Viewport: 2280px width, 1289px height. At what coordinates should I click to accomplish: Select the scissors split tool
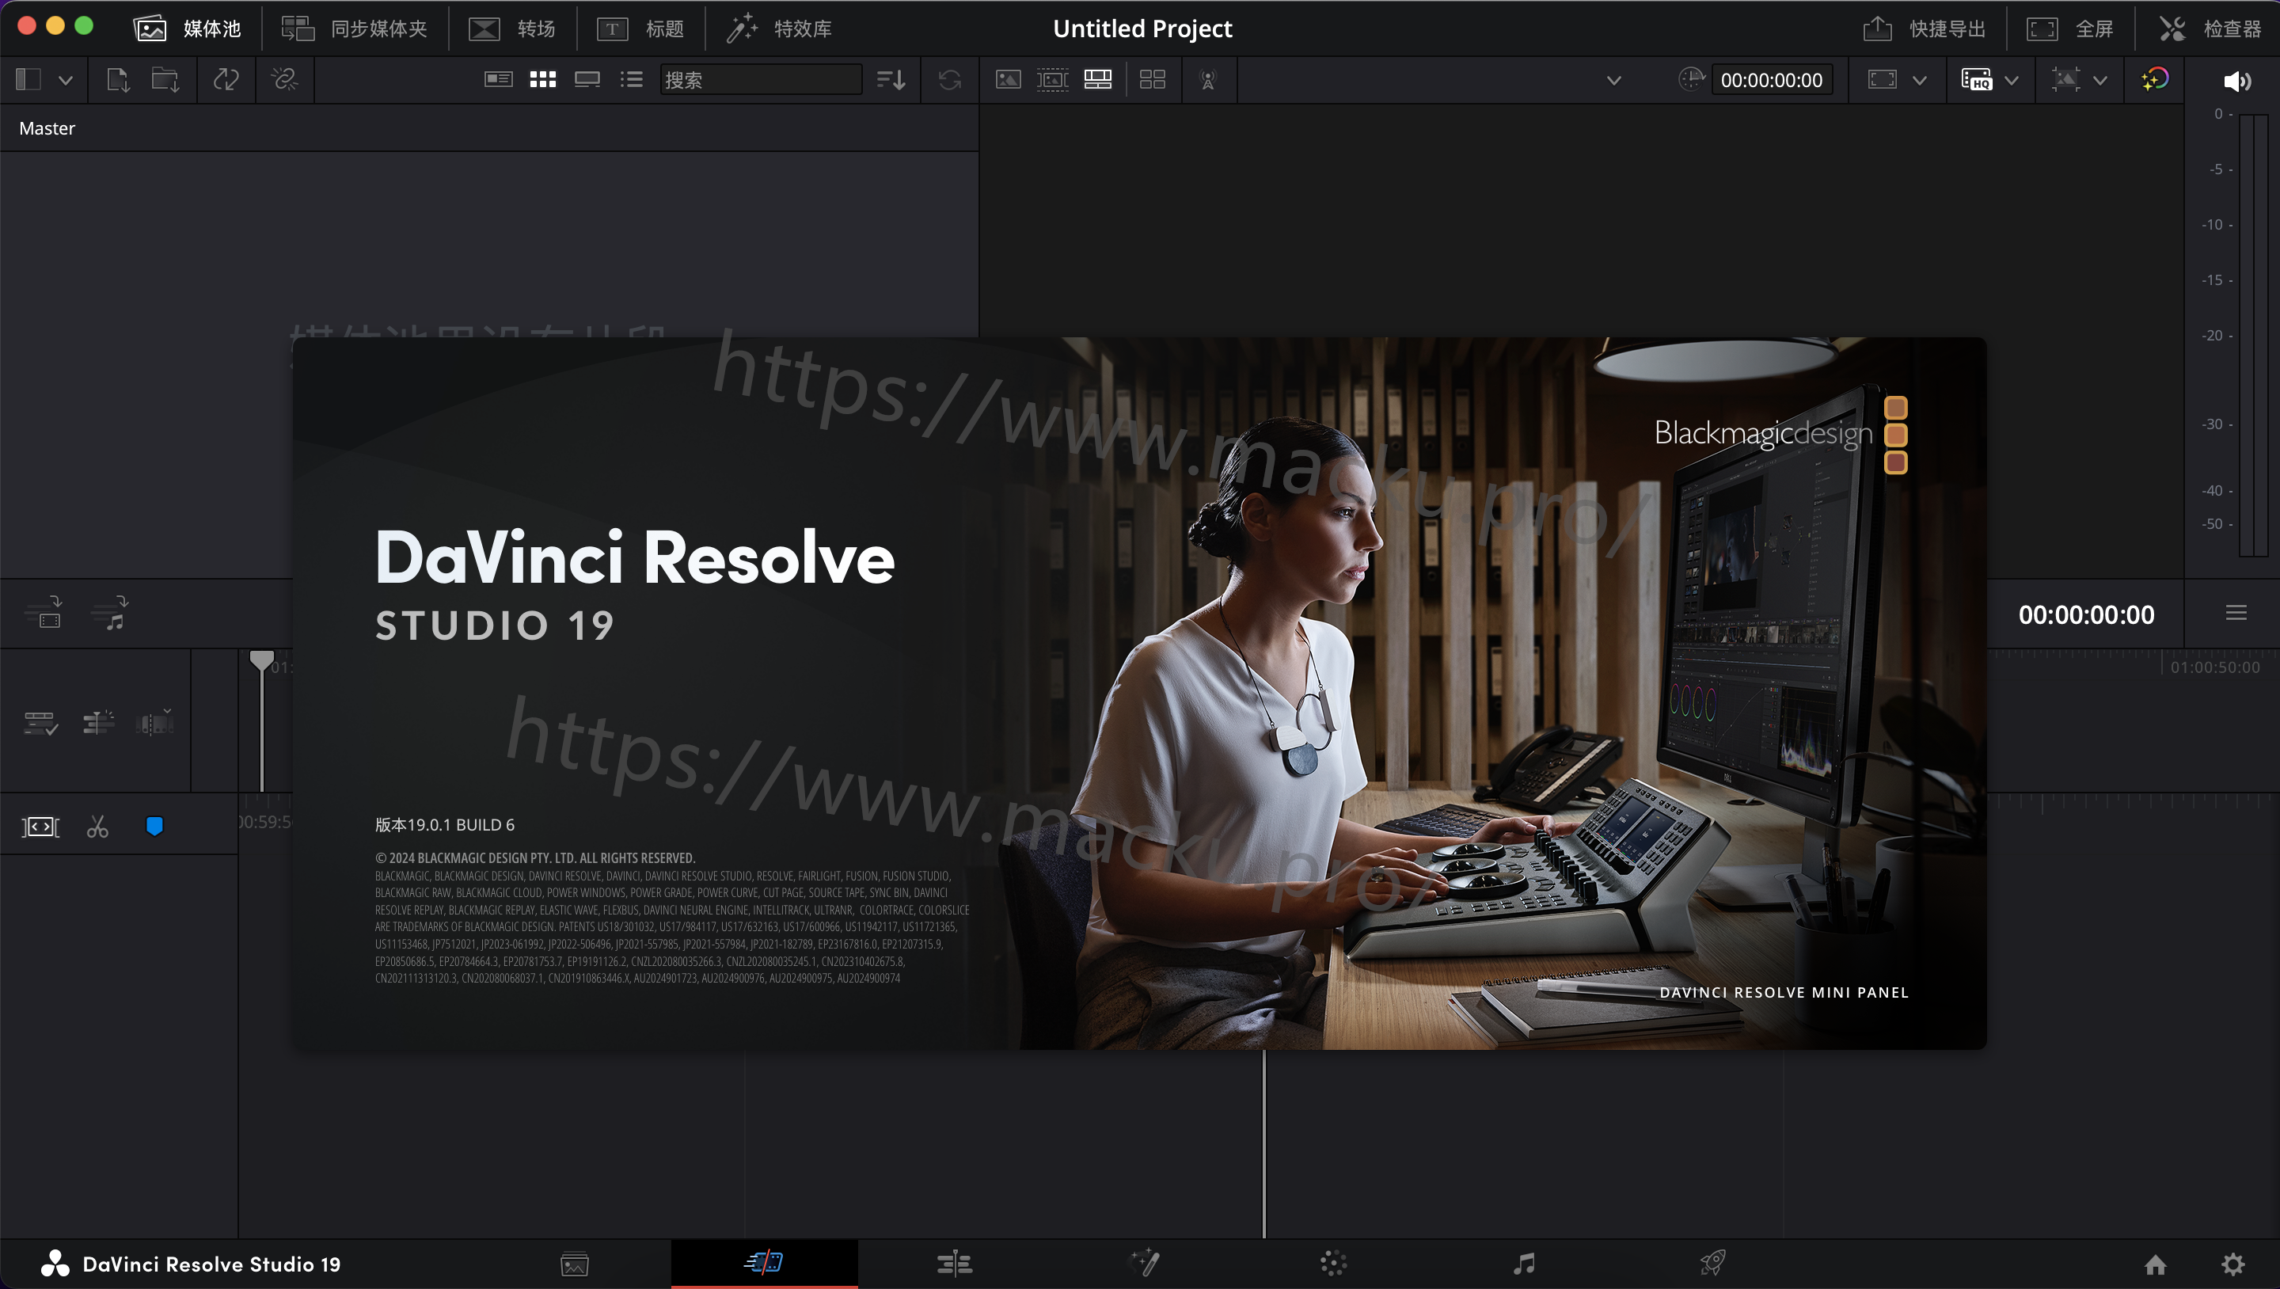(97, 827)
